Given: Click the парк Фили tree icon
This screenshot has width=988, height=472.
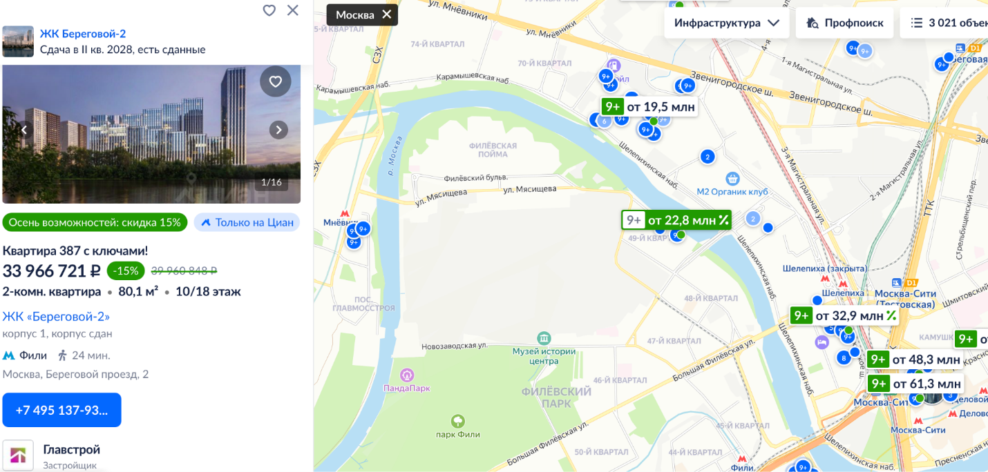Looking at the screenshot, I should 457,420.
